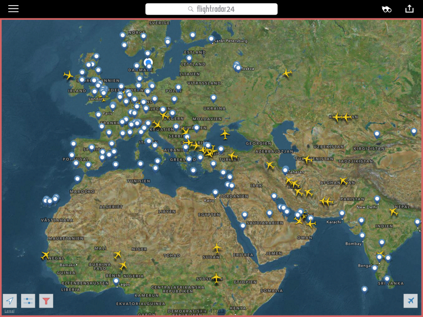Center map with location arrow button
This screenshot has width=423, height=317.
click(x=10, y=301)
